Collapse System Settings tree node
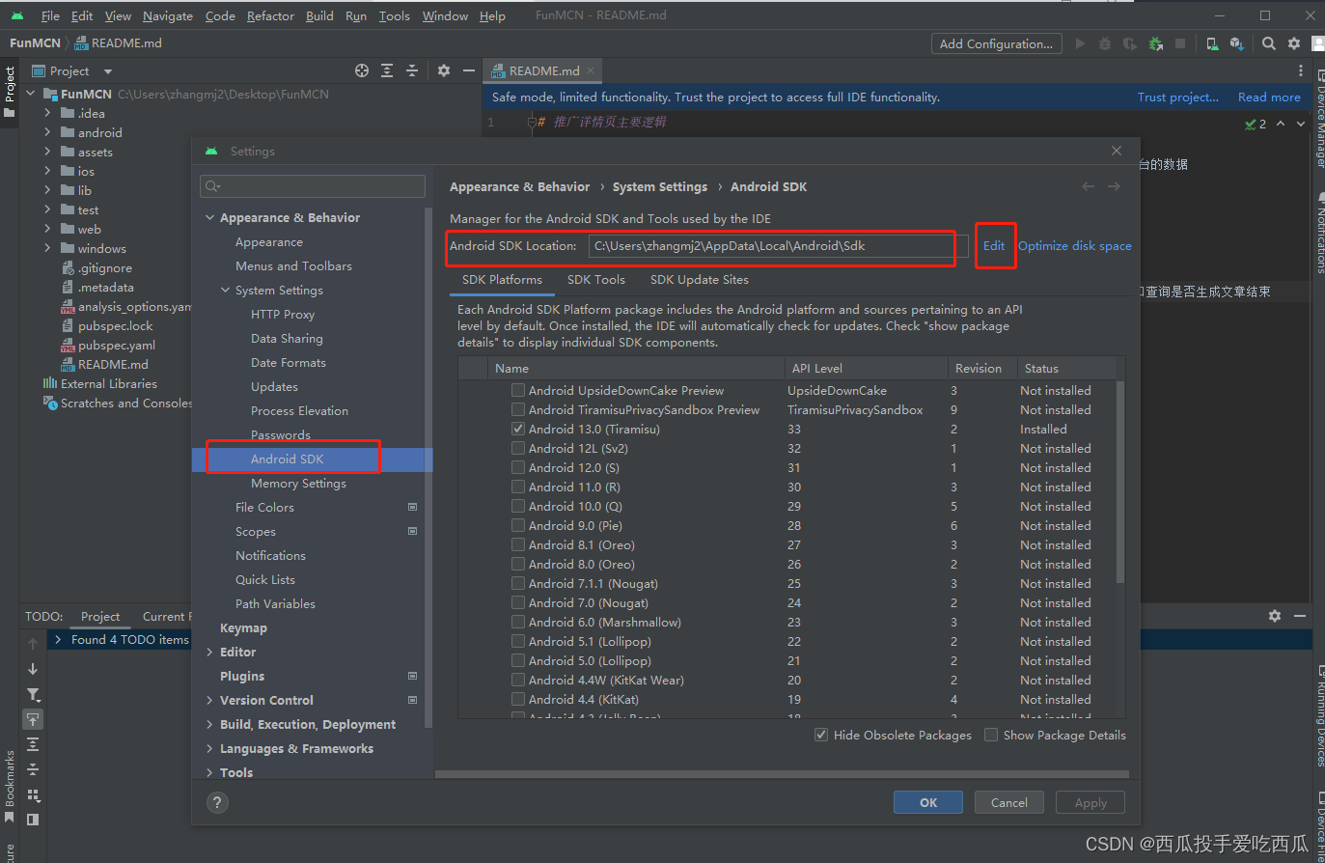 226,290
